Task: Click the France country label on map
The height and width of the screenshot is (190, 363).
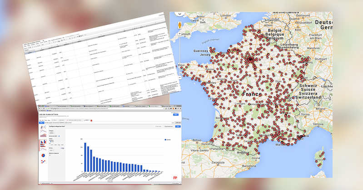Action: click(252, 94)
